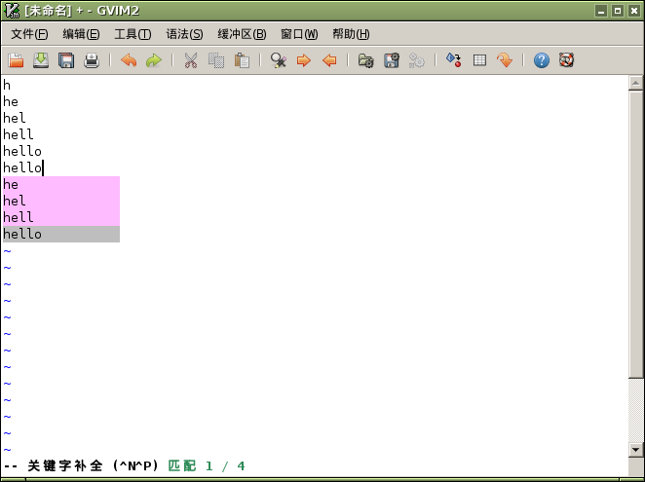645x482 pixels.
Task: Click the Make build icon
Action: point(454,60)
